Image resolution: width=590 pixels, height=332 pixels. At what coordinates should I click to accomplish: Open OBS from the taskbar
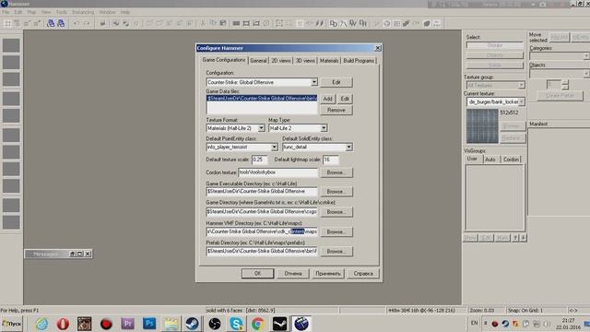215,324
